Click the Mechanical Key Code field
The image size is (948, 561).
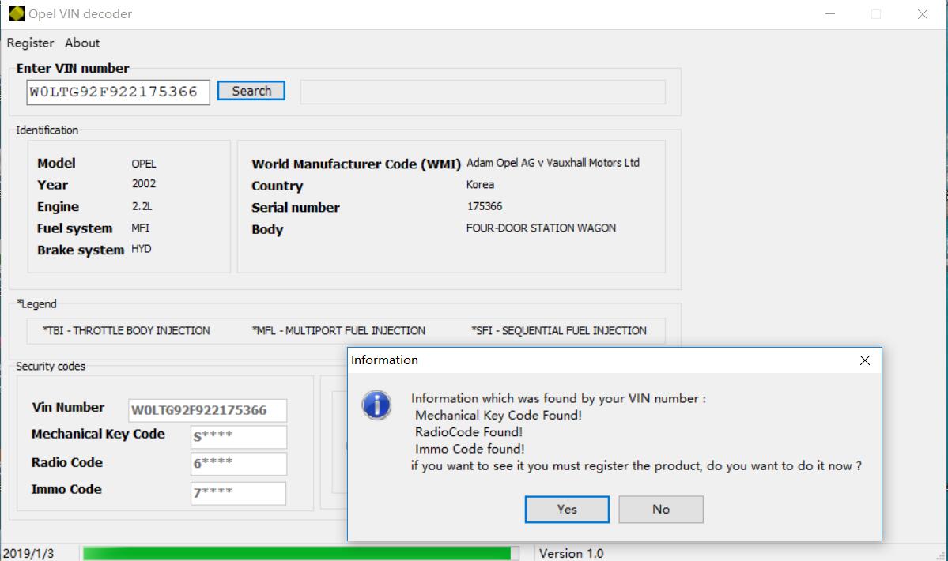(x=238, y=437)
